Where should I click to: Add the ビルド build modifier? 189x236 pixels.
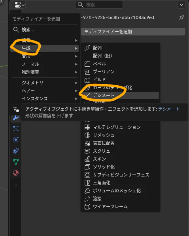(120, 80)
